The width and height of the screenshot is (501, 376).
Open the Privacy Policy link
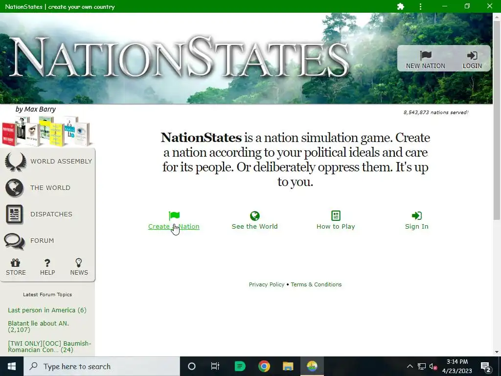[x=267, y=284]
